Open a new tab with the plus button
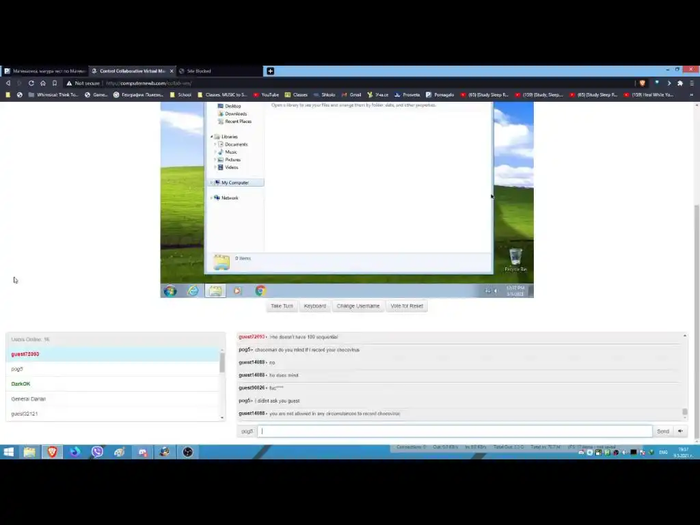This screenshot has height=525, width=700. (270, 71)
